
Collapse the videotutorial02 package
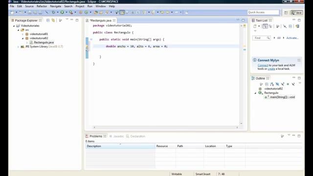click(x=23, y=38)
